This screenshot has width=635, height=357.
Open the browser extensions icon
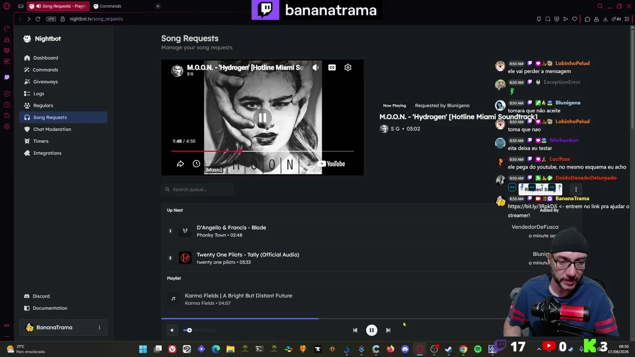(x=587, y=19)
